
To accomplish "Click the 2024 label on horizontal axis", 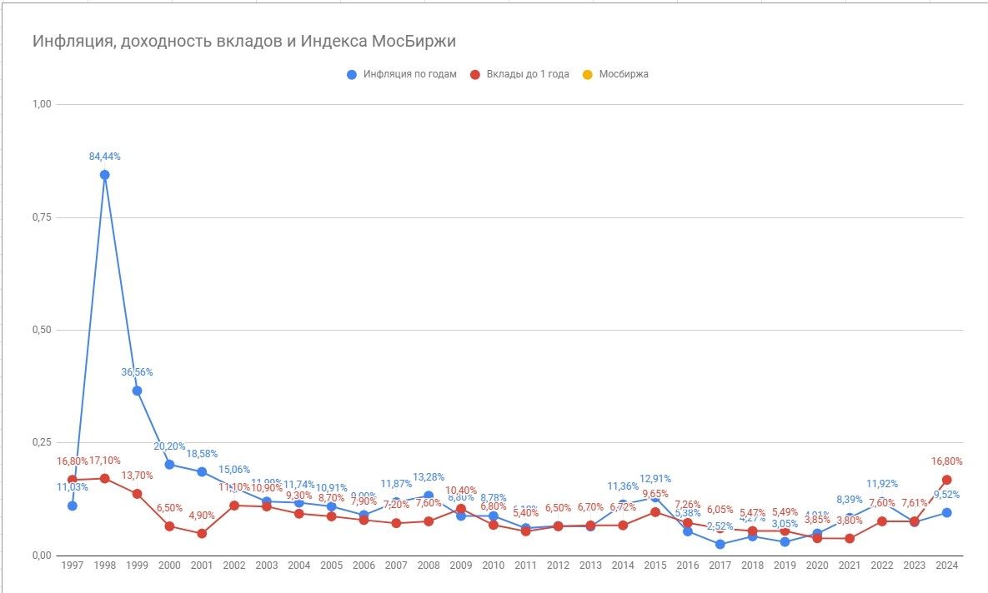I will click(x=947, y=566).
